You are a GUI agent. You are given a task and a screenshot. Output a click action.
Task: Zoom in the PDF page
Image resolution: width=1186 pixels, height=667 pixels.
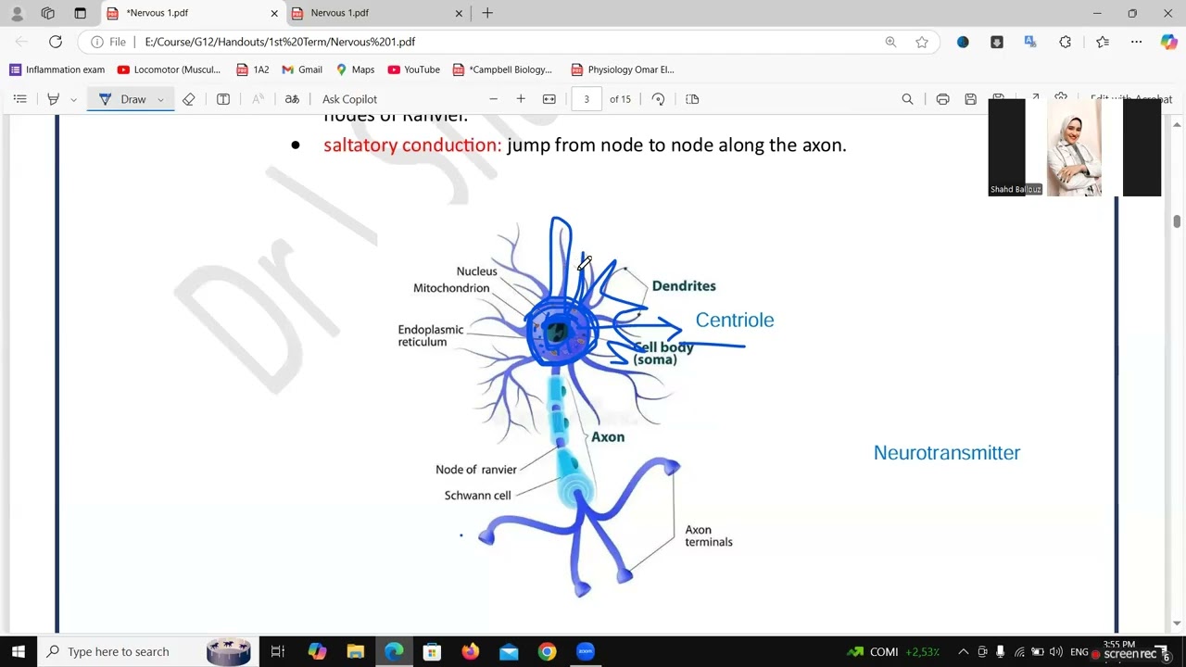click(x=521, y=99)
